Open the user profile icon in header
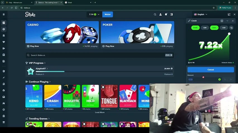 (x=160, y=14)
